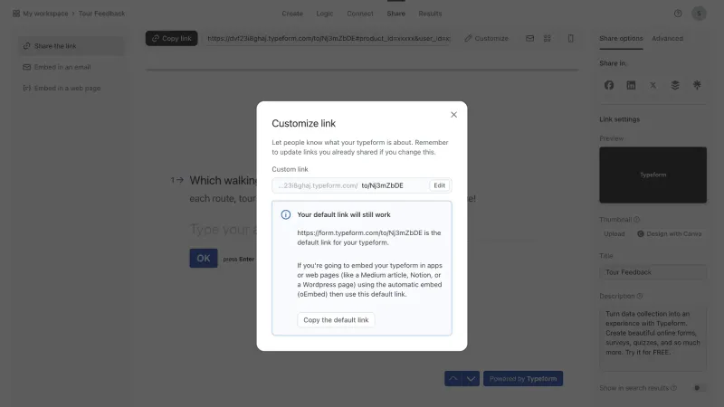Click the share URL field in toolbar
The width and height of the screenshot is (724, 407).
(329, 38)
